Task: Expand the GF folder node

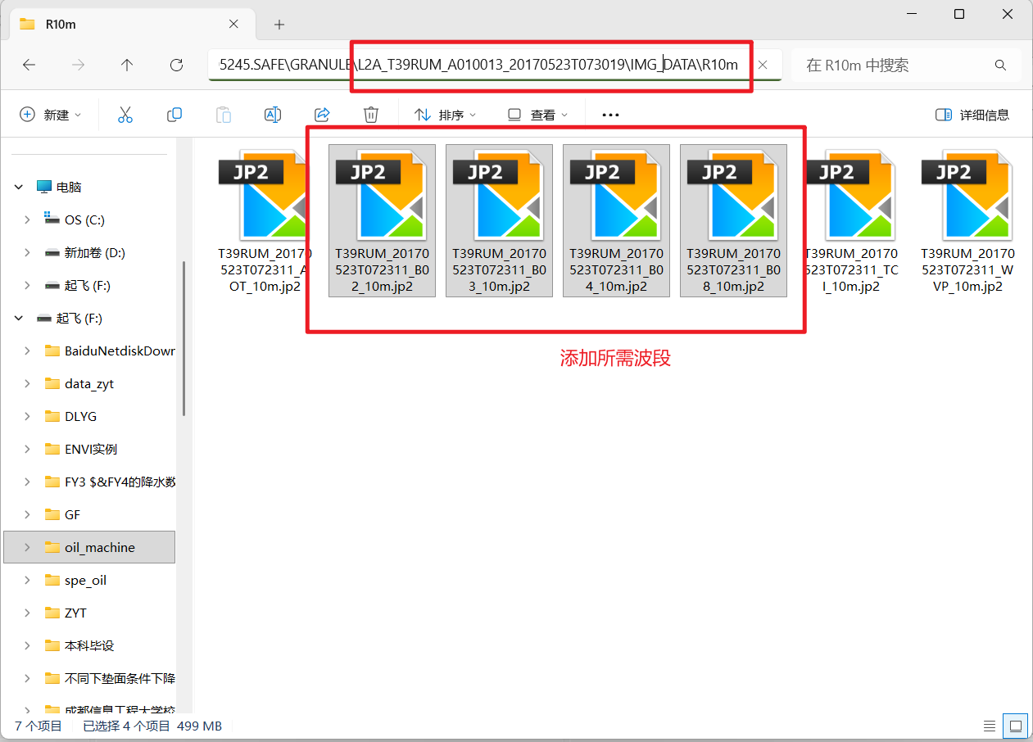Action: [x=28, y=514]
